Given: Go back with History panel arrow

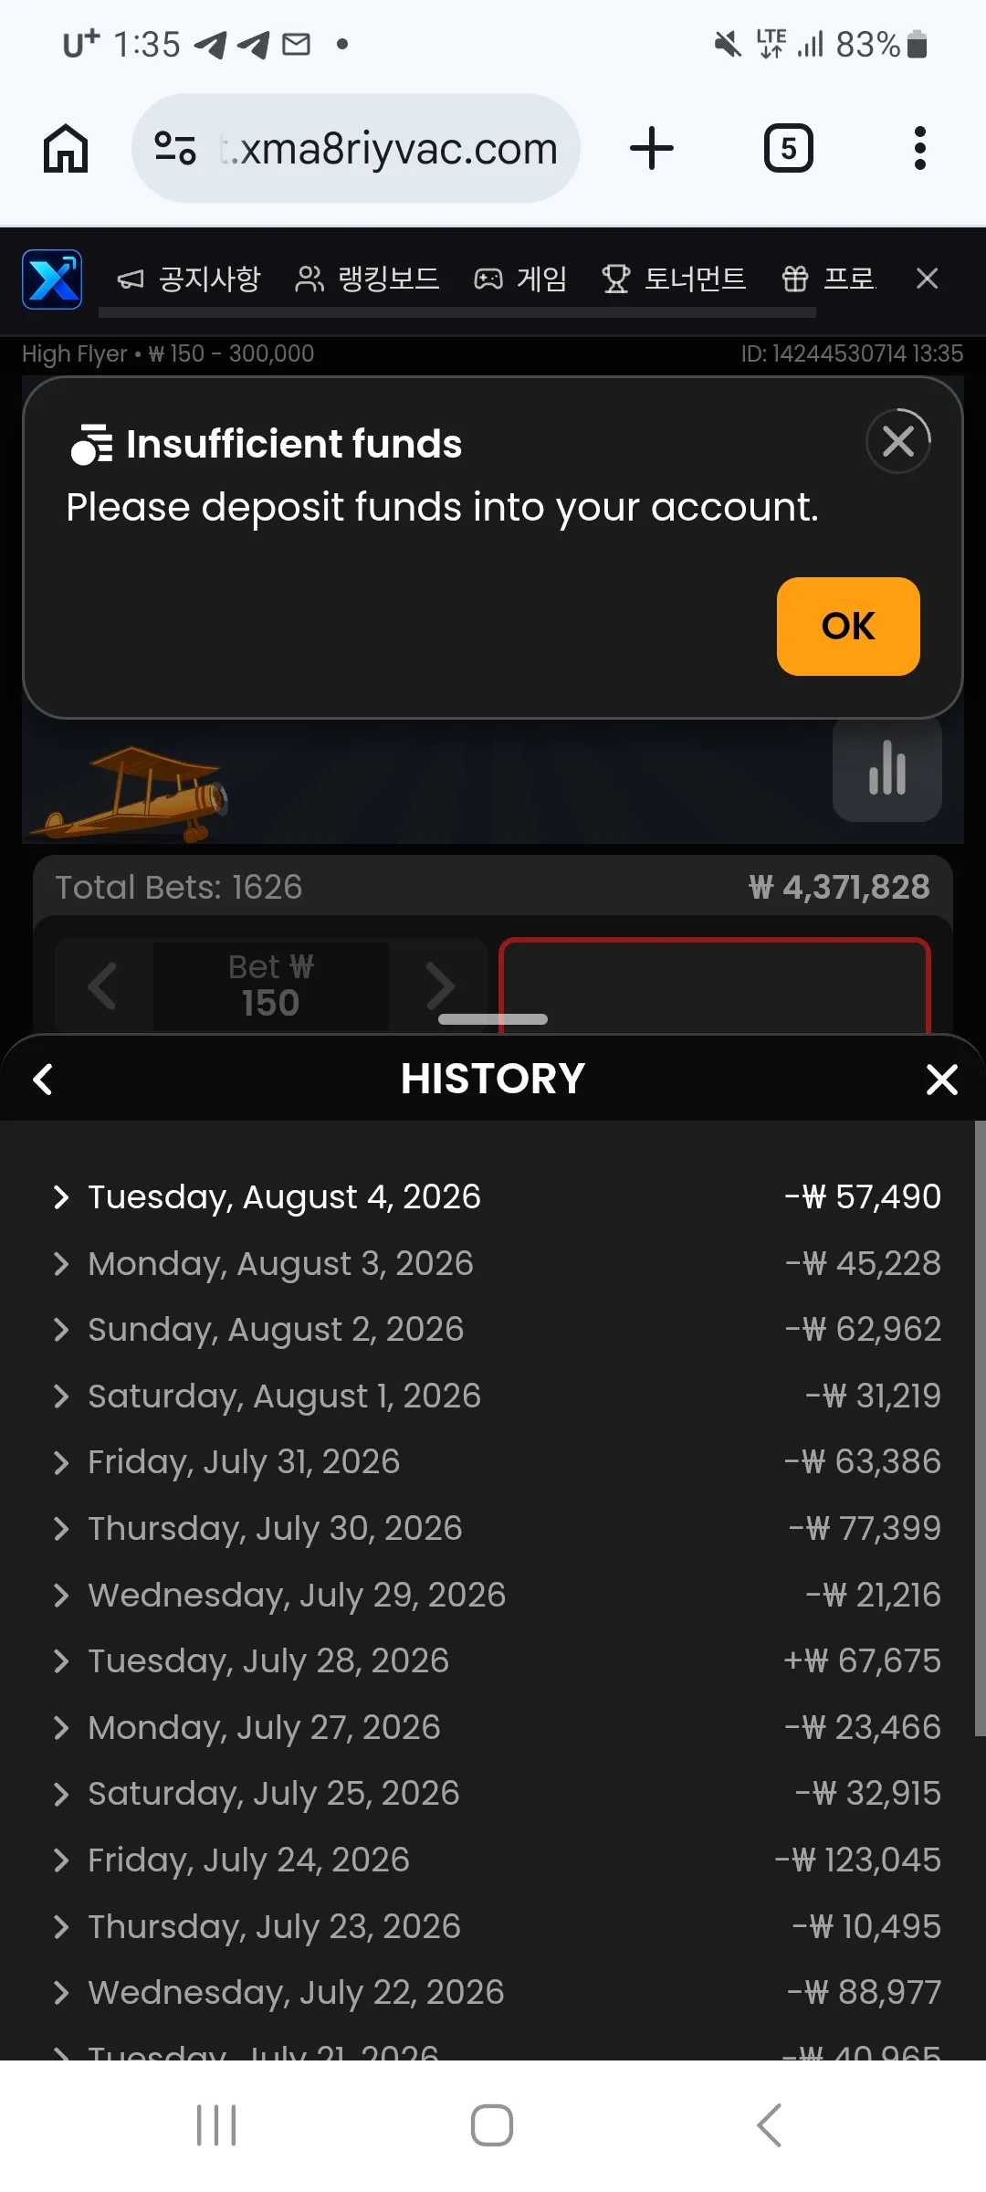Looking at the screenshot, I should coord(43,1079).
